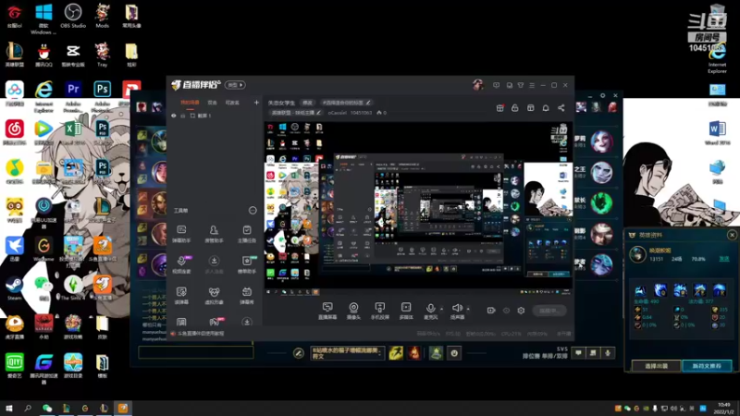Open streaming settings gear
The height and width of the screenshot is (416, 740).
coord(521,311)
